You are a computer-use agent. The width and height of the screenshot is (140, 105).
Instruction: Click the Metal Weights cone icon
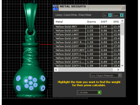click(x=55, y=8)
